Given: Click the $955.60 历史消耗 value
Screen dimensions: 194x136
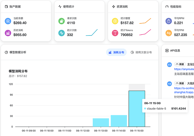Looking at the screenshot, I should pos(20,35).
